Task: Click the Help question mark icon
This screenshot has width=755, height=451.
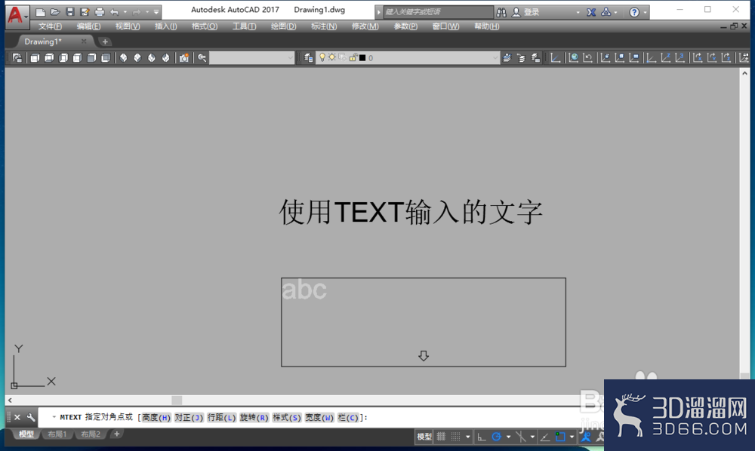Action: click(634, 12)
